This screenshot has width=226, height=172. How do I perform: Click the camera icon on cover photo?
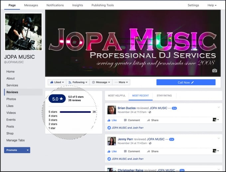tap(214, 71)
